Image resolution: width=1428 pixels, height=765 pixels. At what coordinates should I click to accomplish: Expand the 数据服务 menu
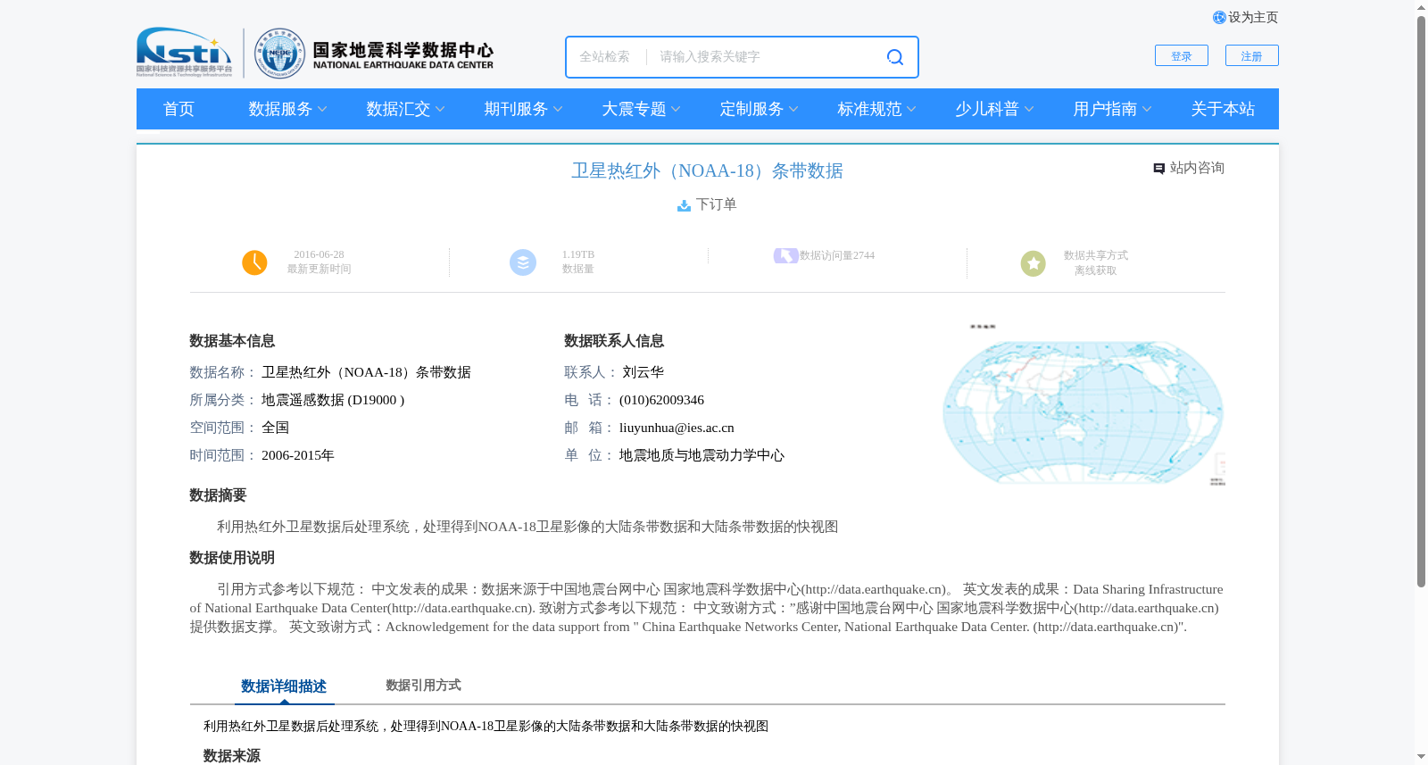[287, 109]
